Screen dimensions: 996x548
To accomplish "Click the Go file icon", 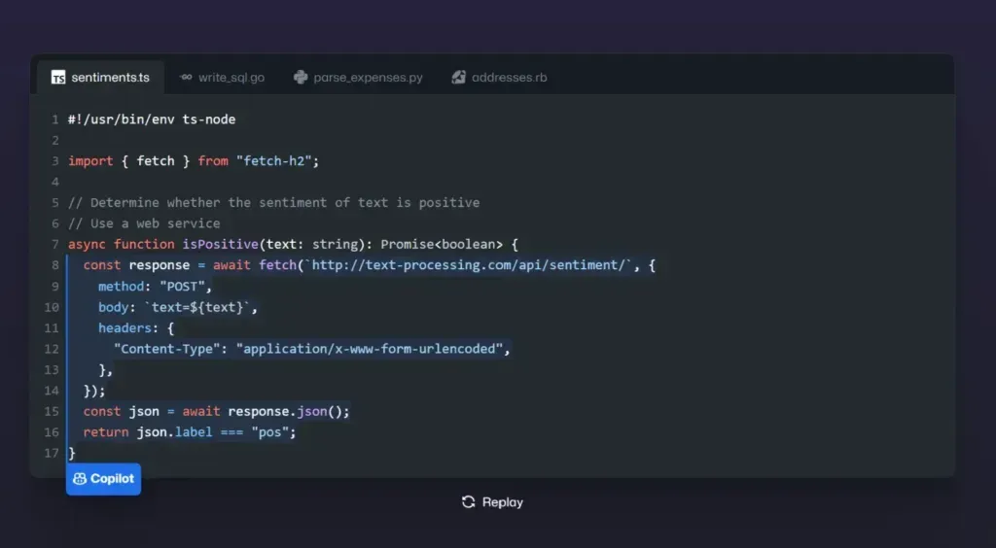I will click(x=186, y=78).
